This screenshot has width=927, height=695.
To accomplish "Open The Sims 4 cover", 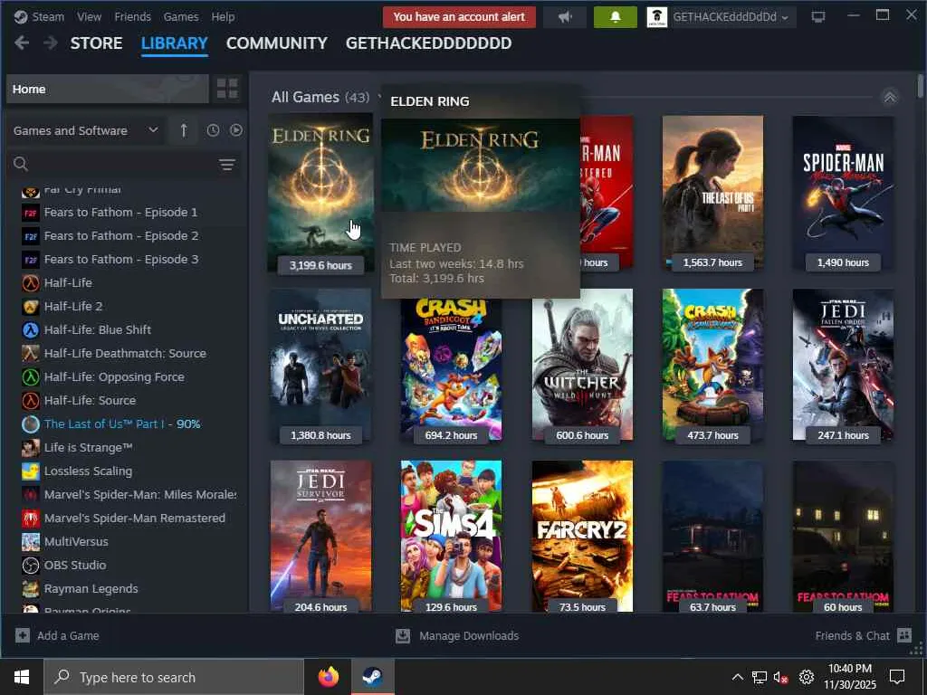I will coord(451,536).
